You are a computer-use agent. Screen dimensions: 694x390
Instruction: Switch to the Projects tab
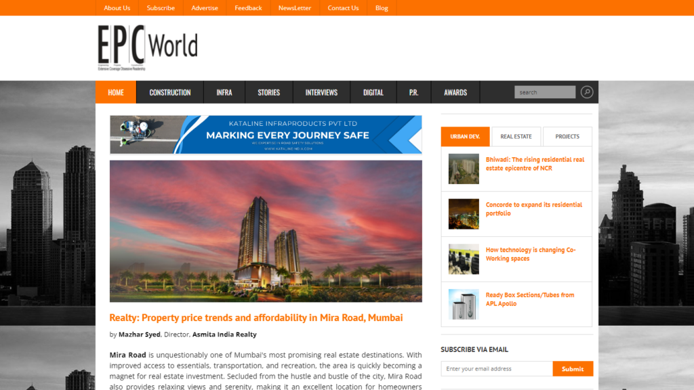567,137
